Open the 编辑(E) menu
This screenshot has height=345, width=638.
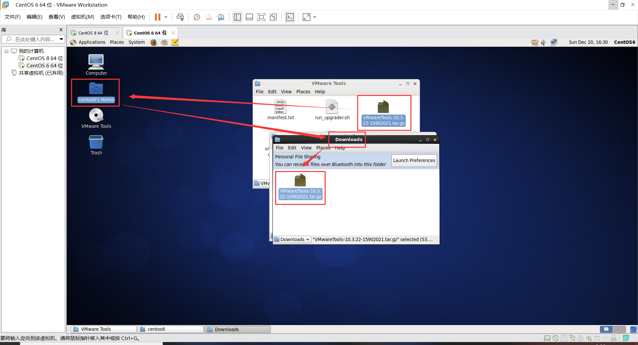pyautogui.click(x=35, y=17)
